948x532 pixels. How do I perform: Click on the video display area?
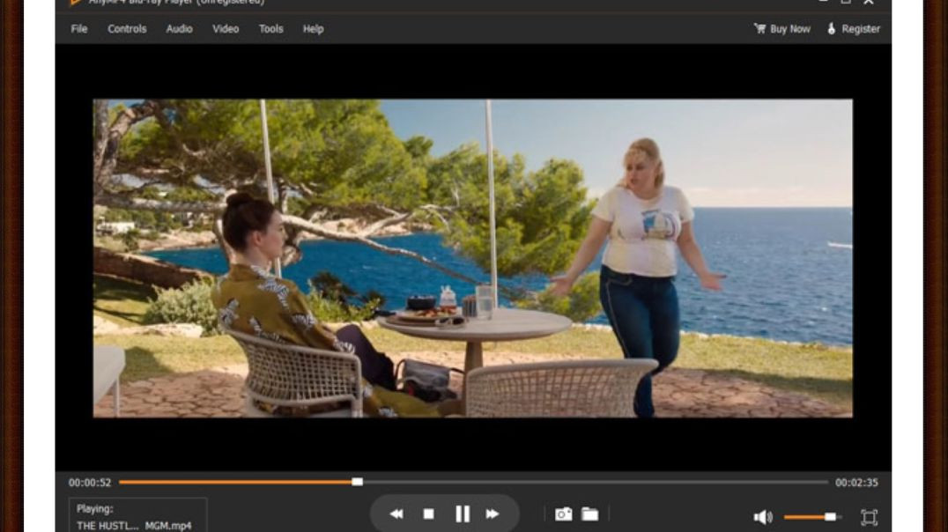[x=472, y=257]
